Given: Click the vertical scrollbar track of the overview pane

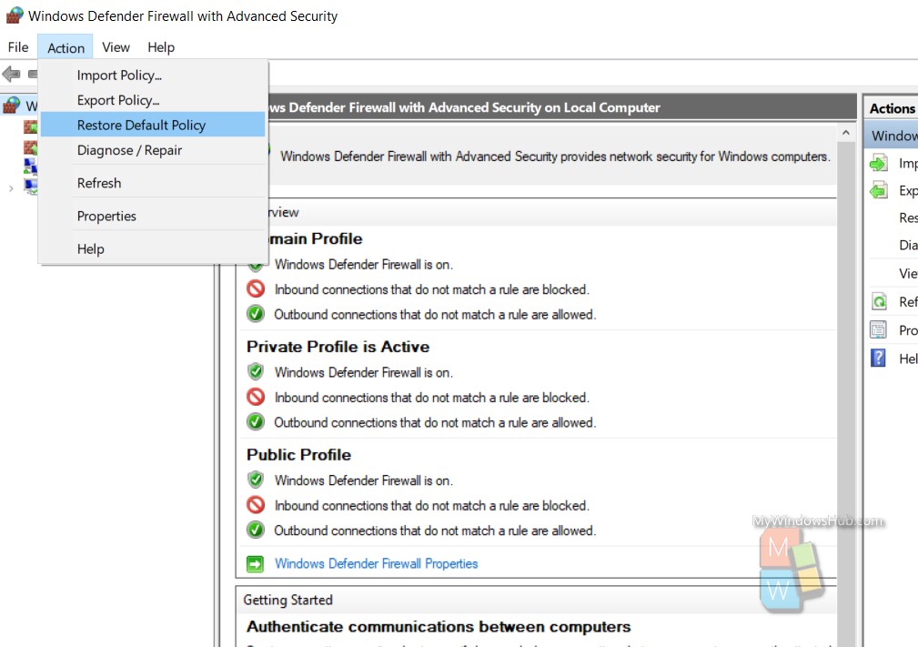Looking at the screenshot, I should (845, 393).
